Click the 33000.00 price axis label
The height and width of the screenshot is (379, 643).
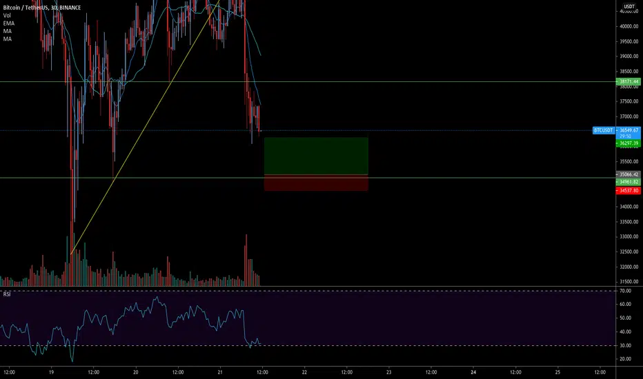[x=629, y=237]
